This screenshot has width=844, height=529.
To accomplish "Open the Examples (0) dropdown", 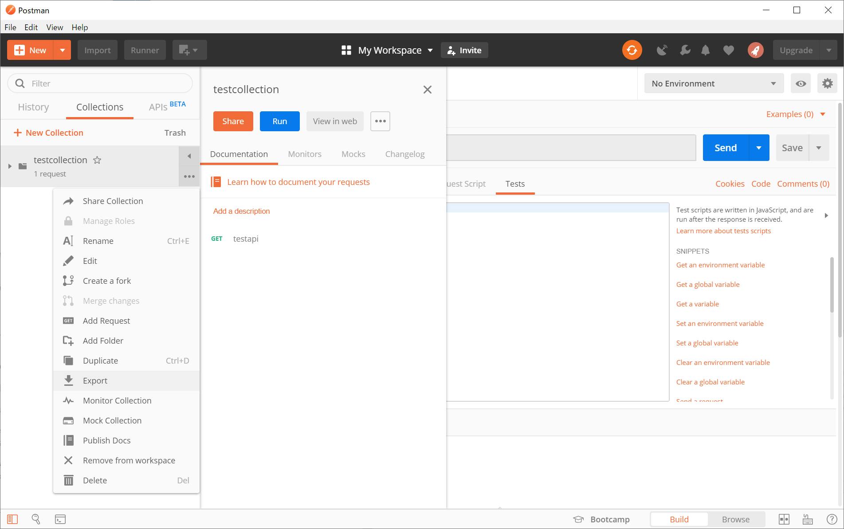I will click(796, 114).
